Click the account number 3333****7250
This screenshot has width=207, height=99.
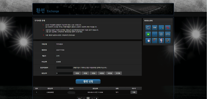[60, 50]
